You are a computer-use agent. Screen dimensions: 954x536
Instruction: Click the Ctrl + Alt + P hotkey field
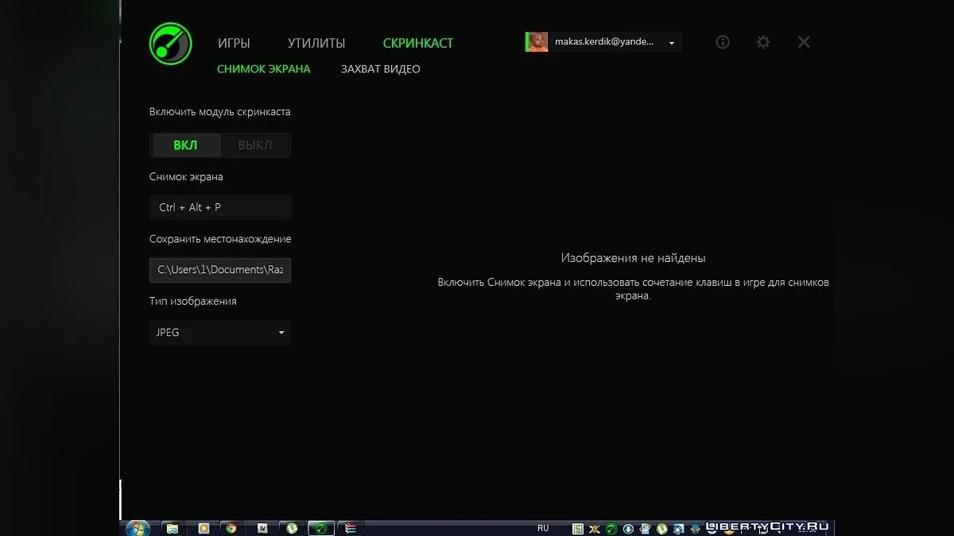219,207
